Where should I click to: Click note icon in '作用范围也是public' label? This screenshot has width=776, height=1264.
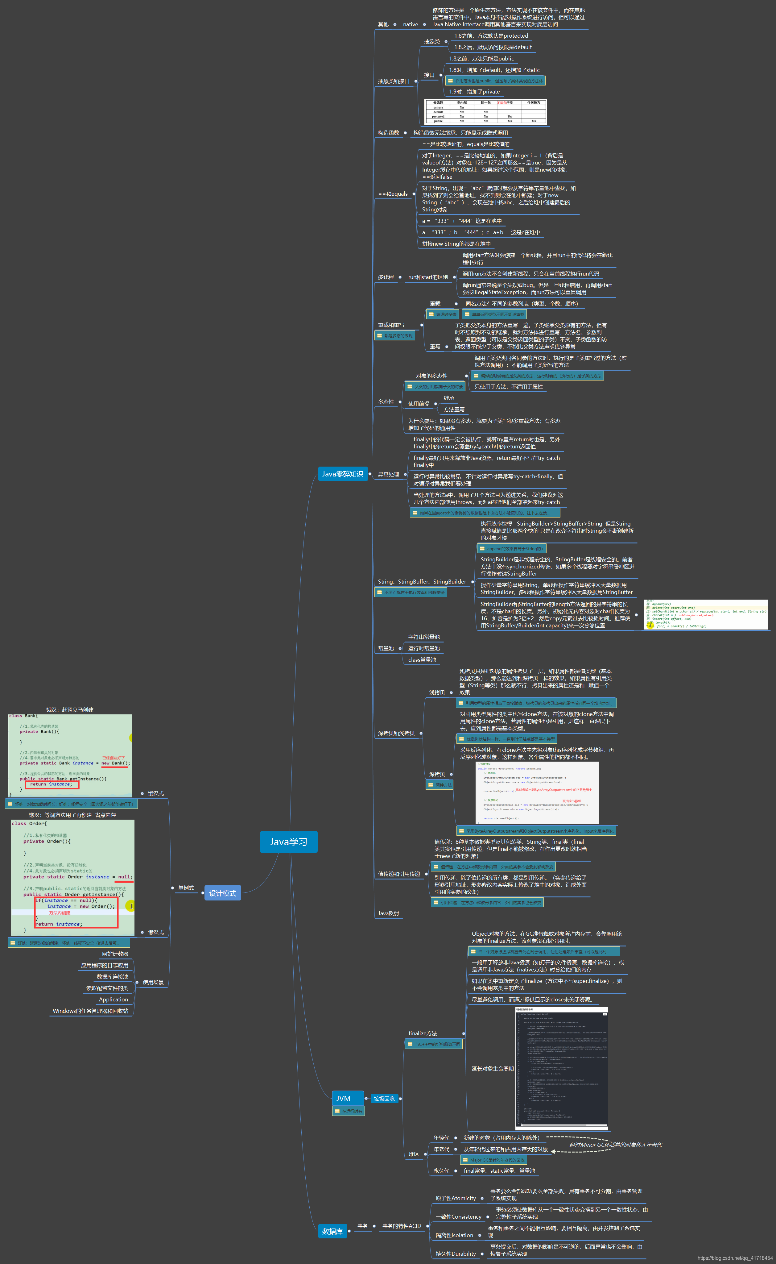coord(450,81)
